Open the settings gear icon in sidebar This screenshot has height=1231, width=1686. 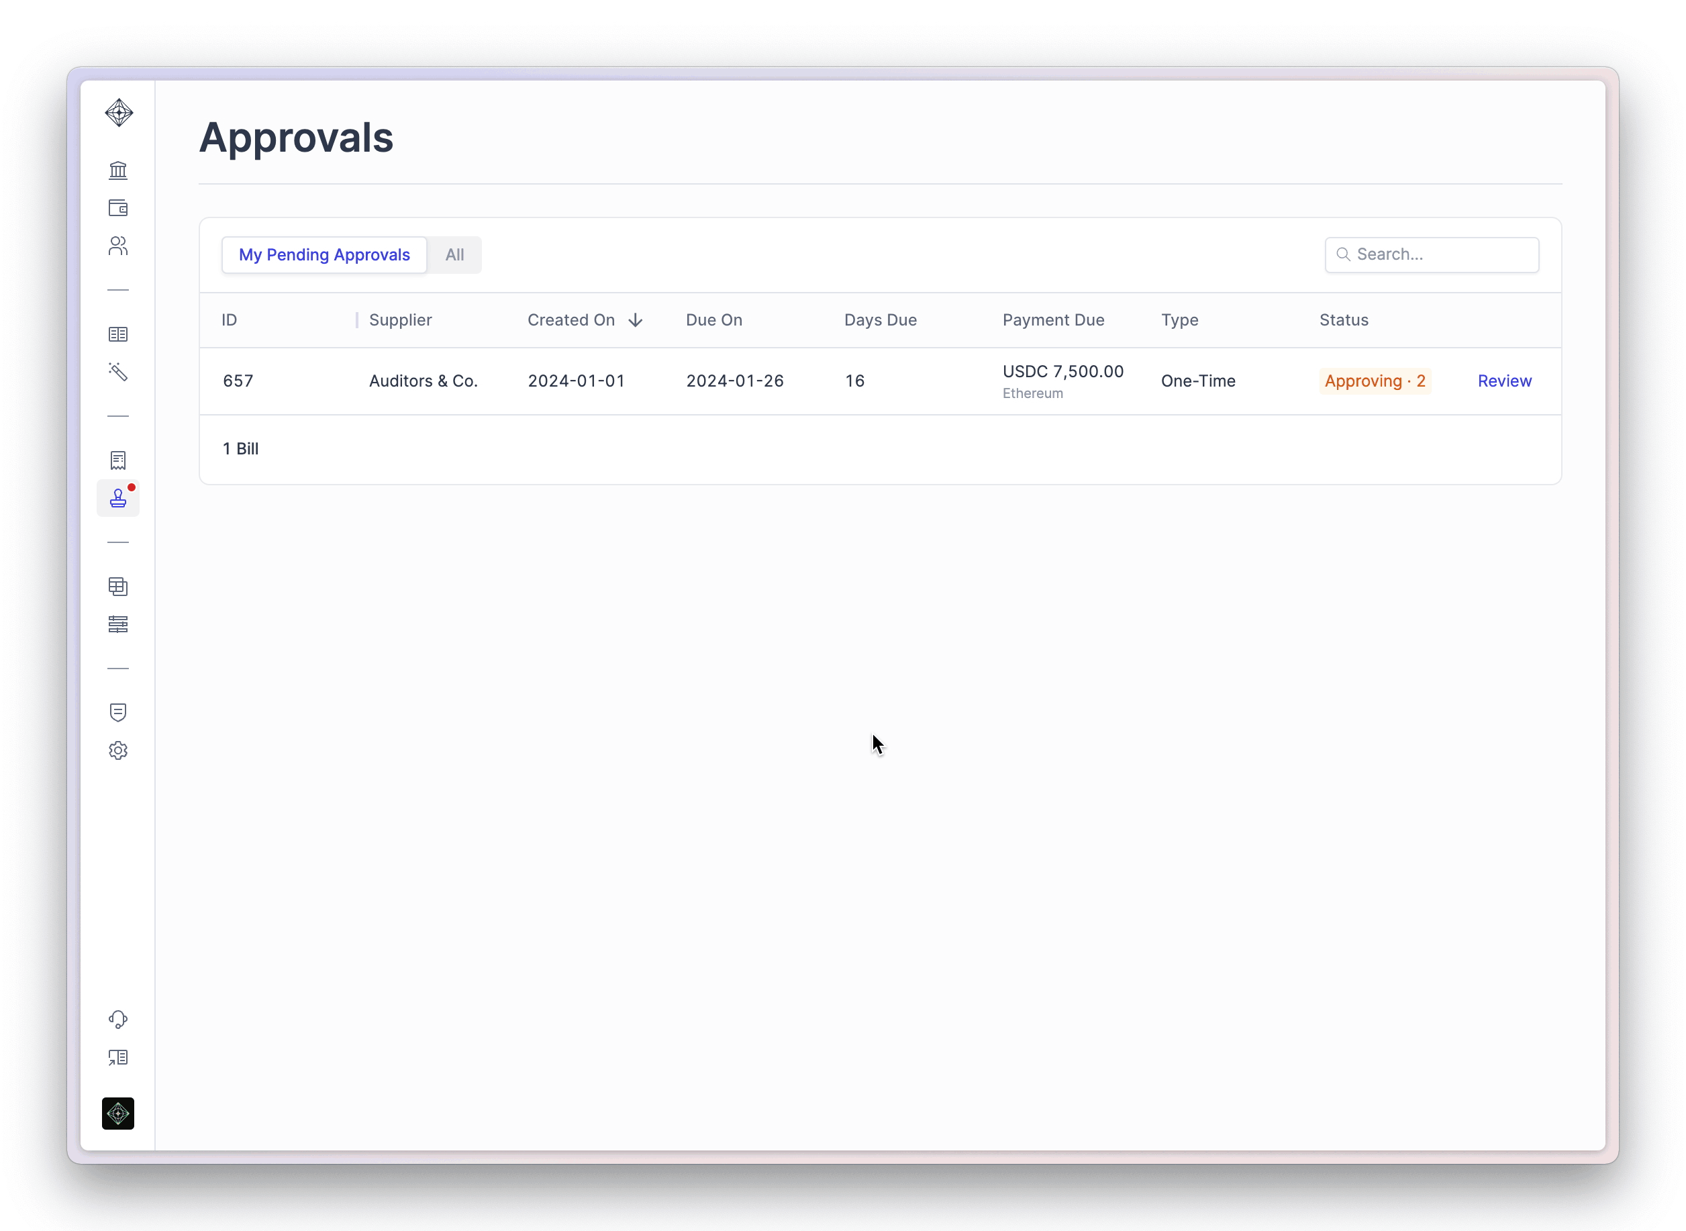tap(117, 750)
